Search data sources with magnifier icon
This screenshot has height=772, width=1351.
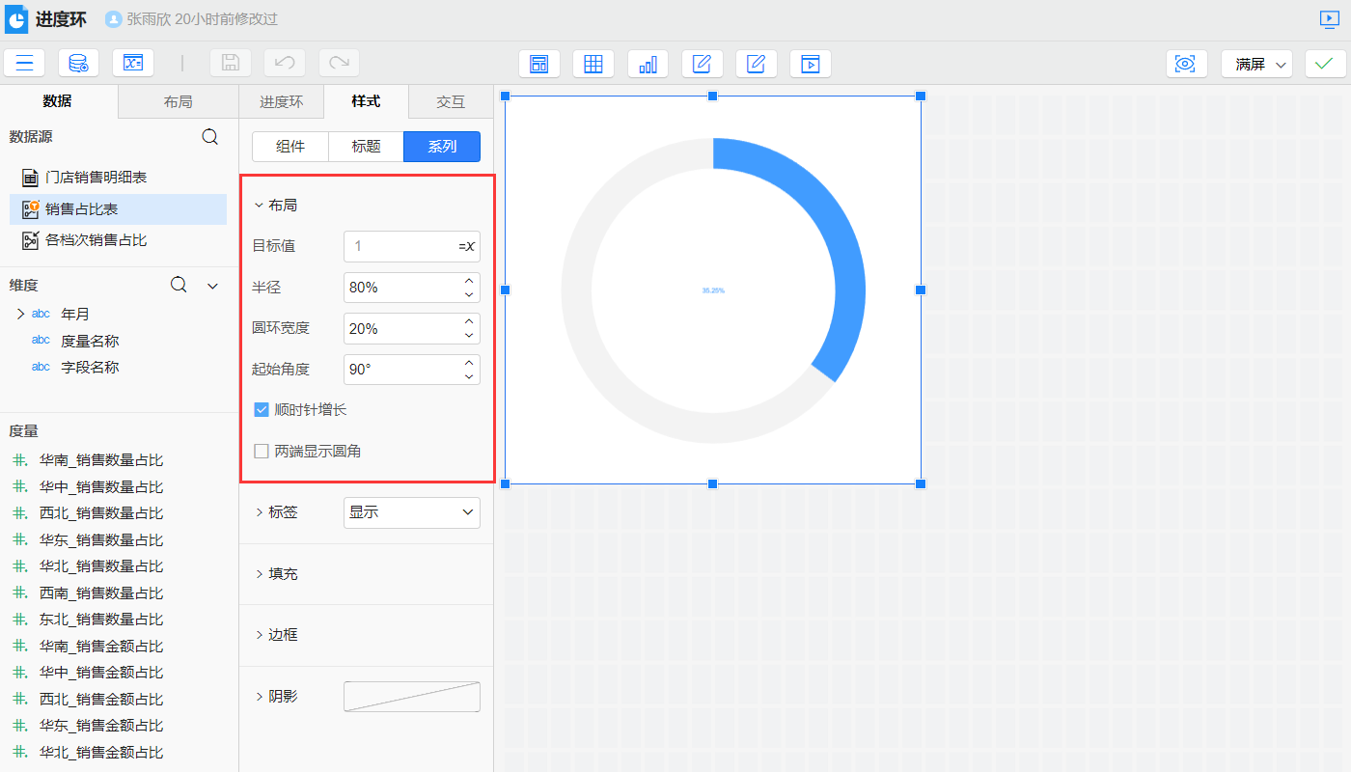click(x=209, y=137)
